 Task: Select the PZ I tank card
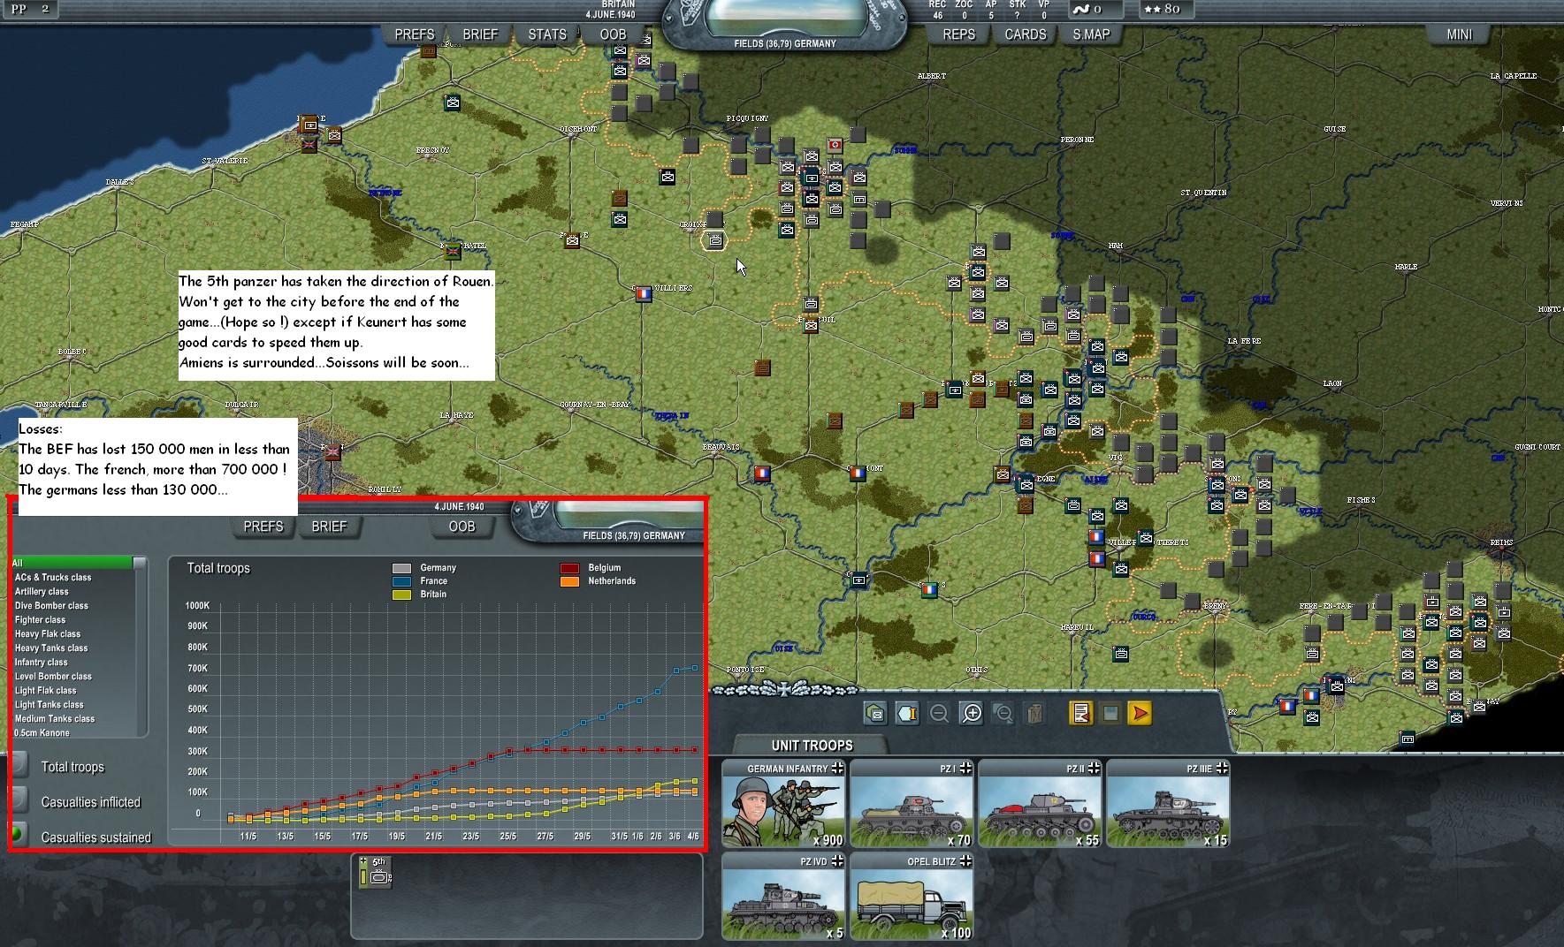(912, 804)
